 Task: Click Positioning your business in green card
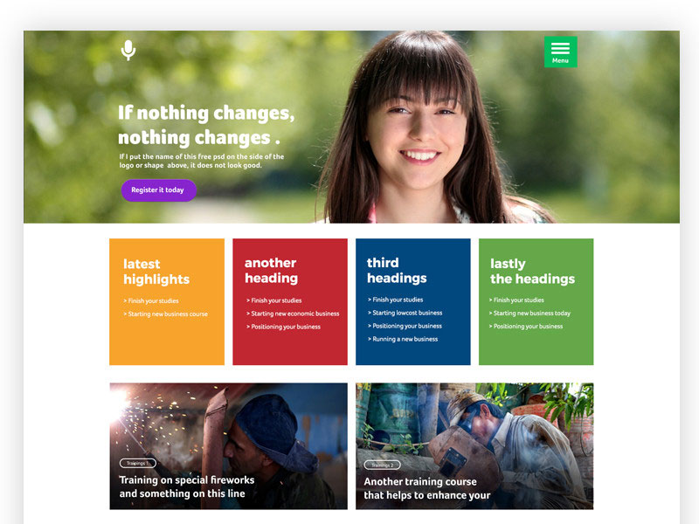(x=526, y=326)
